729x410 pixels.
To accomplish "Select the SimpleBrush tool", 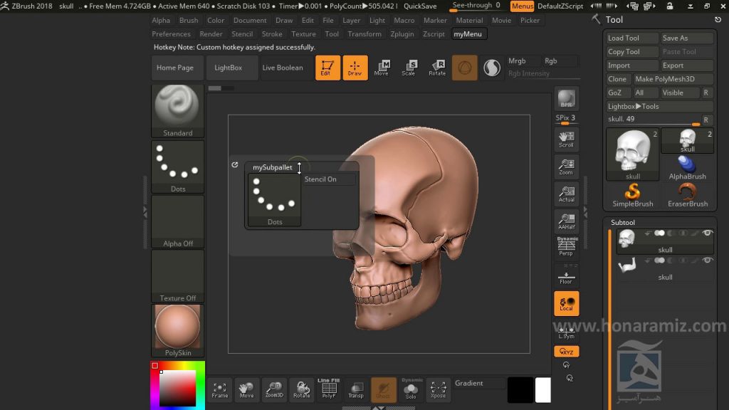I will [633, 195].
